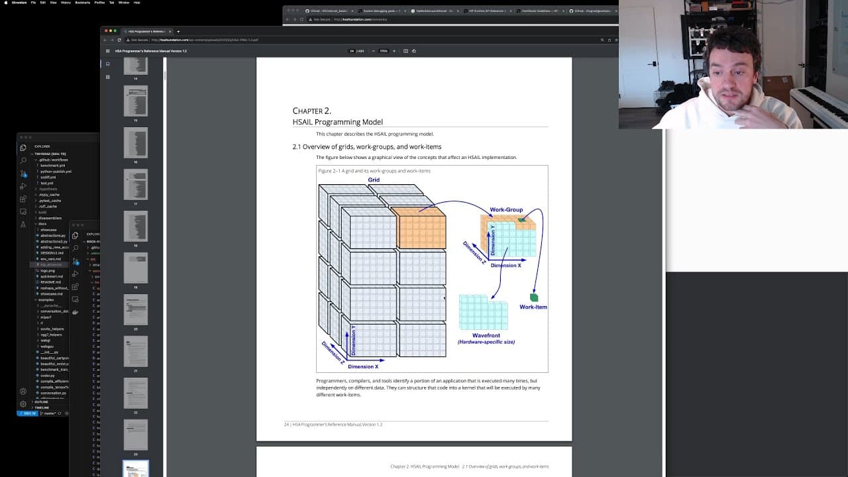This screenshot has height=477, width=848.
Task: Open the Testing flask icon in left VS Code
Action: (23, 225)
